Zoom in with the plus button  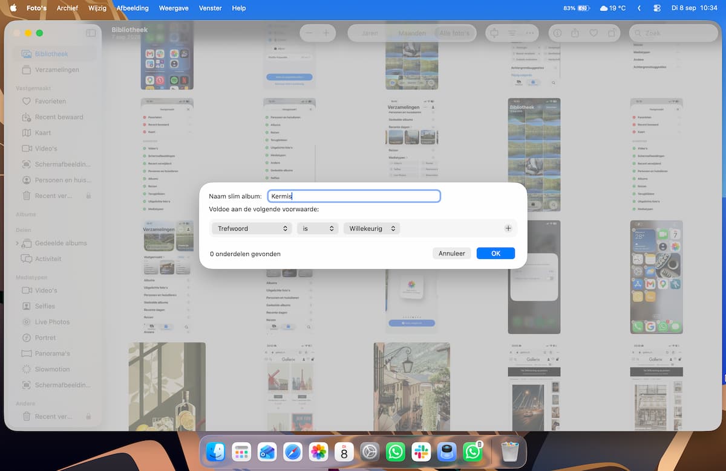tap(325, 33)
